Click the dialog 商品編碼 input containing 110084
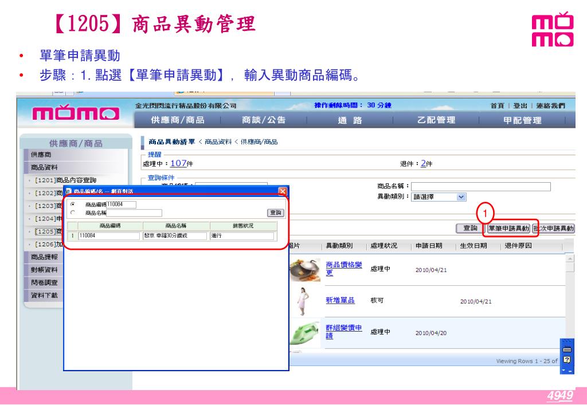 [x=122, y=205]
